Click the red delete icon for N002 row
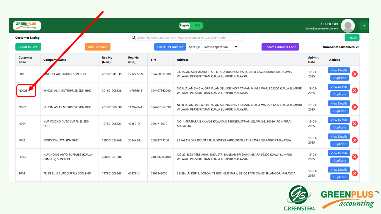 [355, 107]
